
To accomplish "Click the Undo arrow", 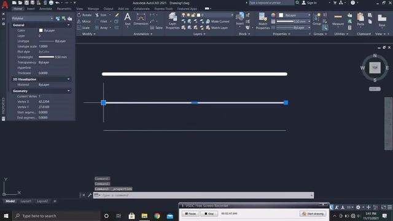I will (x=57, y=2).
